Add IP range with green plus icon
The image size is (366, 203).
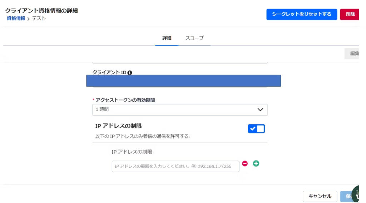(256, 163)
